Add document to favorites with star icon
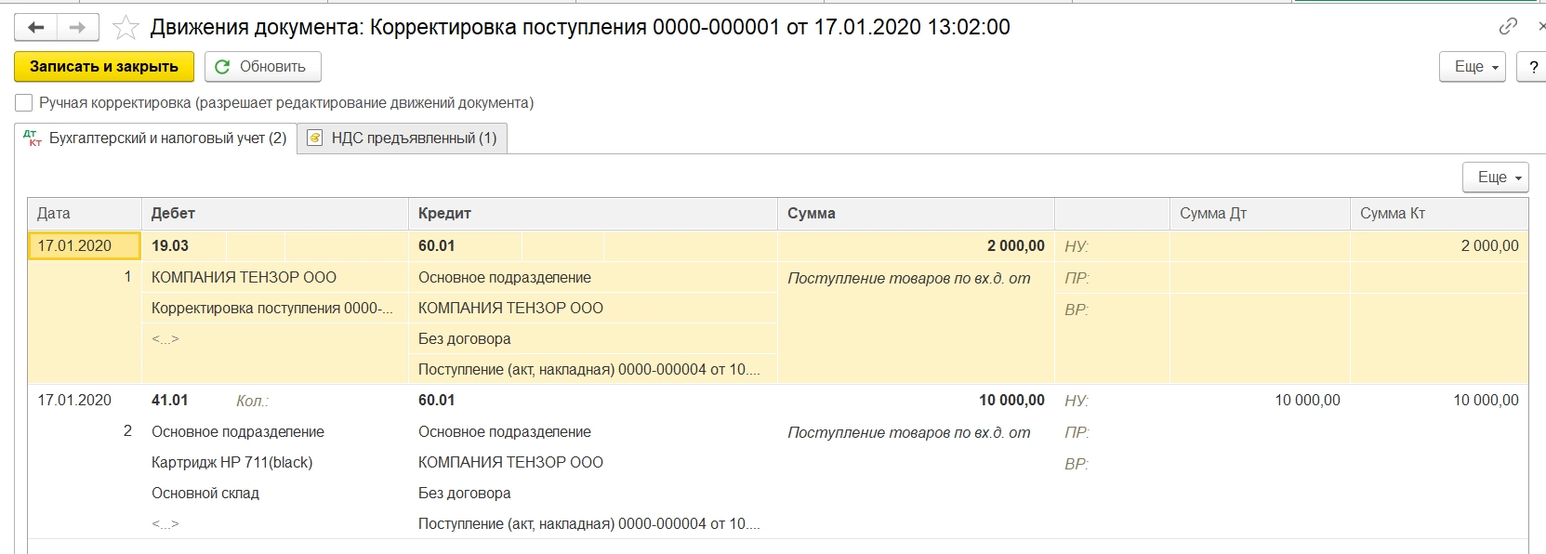This screenshot has height=554, width=1546. [126, 28]
